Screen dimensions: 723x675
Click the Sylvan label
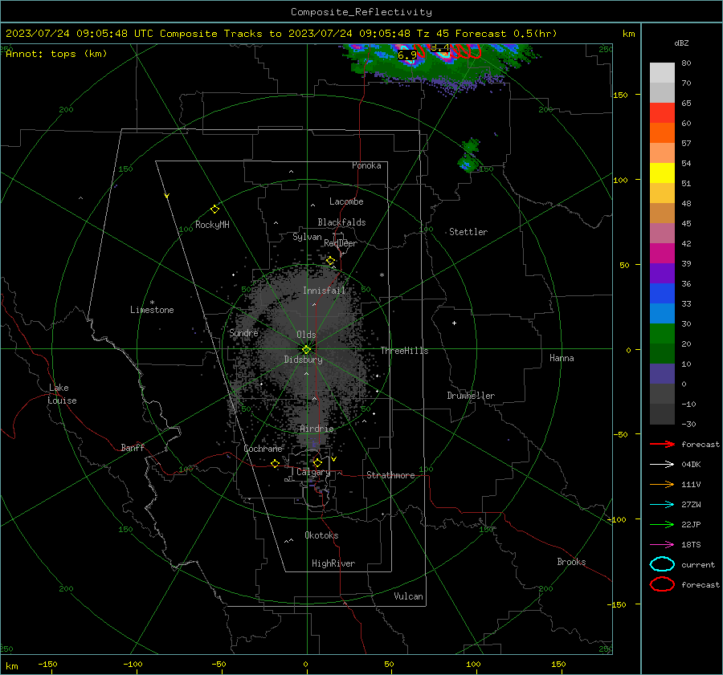click(x=307, y=237)
